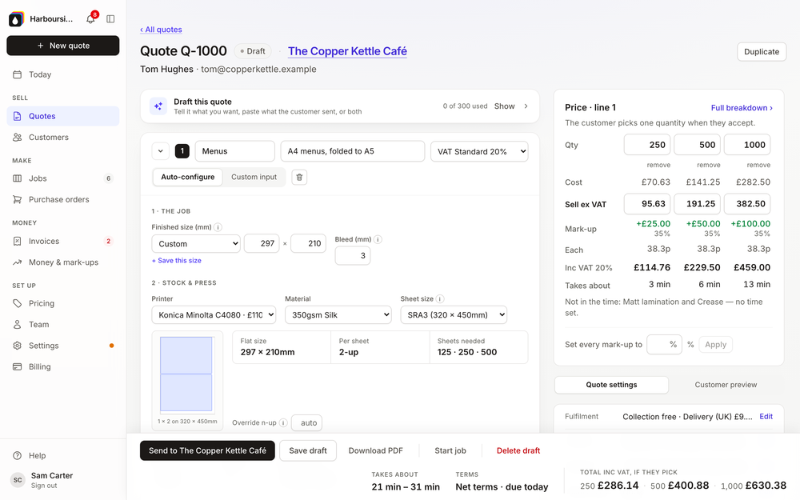Click Sell ex VAT 95.63 field
Viewport: 800px width, 500px height.
point(647,203)
